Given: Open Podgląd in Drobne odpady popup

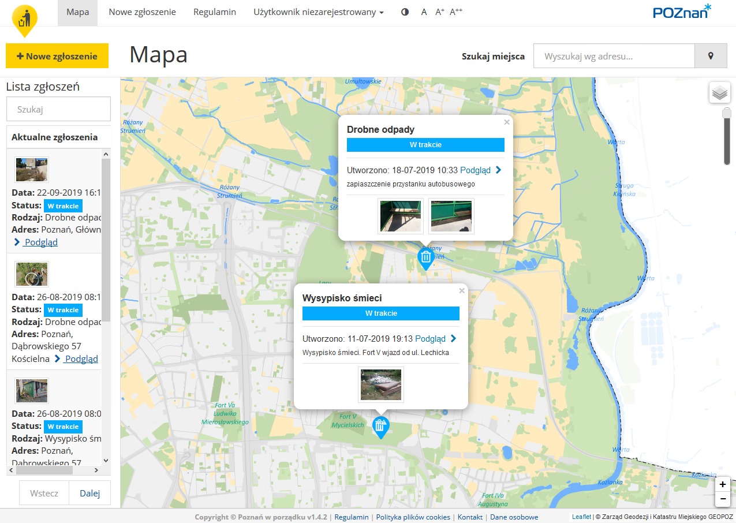Looking at the screenshot, I should [x=480, y=170].
